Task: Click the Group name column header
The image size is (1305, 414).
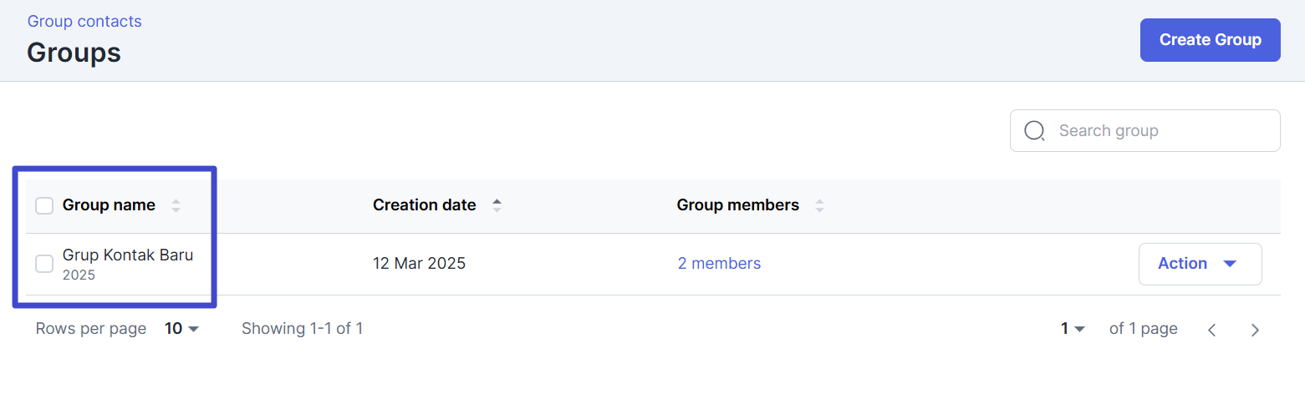Action: pyautogui.click(x=109, y=205)
